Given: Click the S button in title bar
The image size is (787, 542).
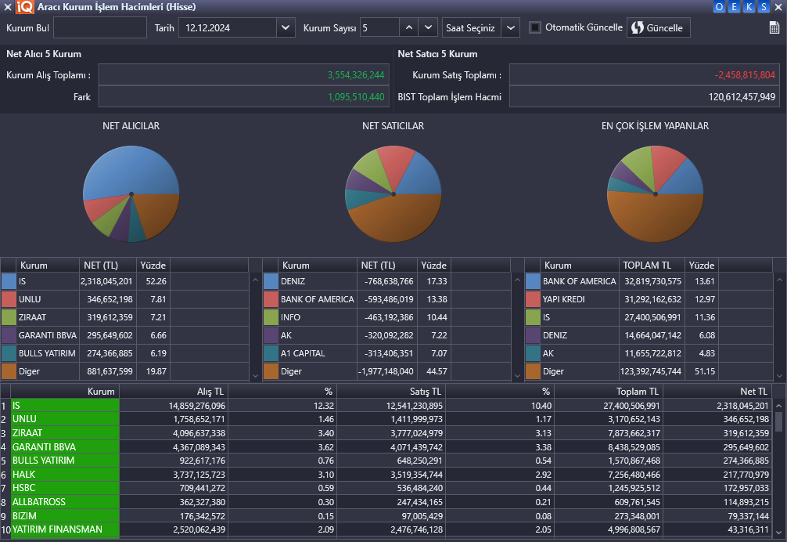Looking at the screenshot, I should pos(764,6).
